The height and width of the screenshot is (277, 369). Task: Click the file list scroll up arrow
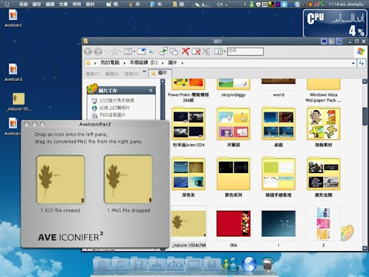[365, 82]
